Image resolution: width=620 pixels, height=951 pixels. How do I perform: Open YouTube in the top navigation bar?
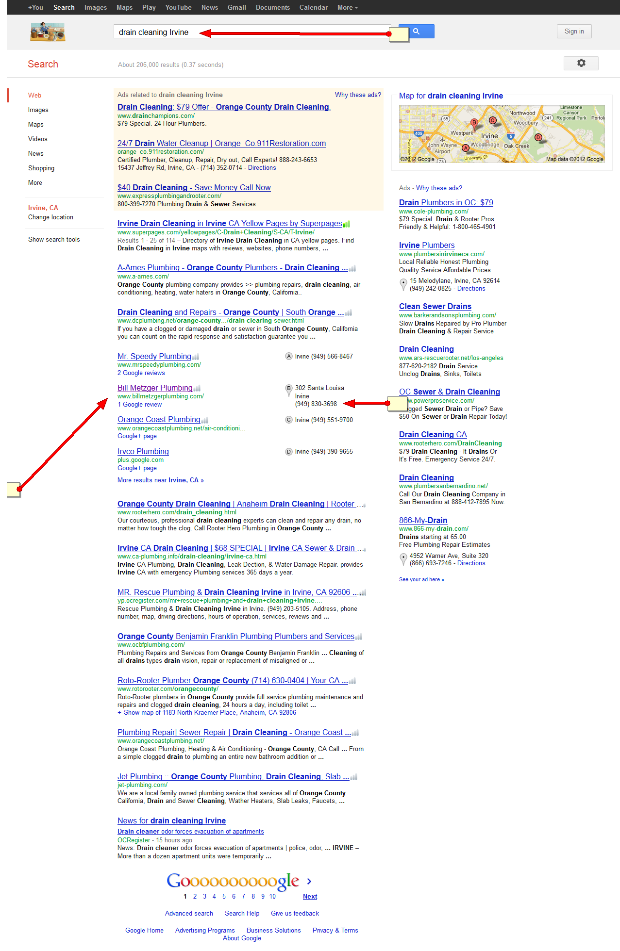point(178,7)
